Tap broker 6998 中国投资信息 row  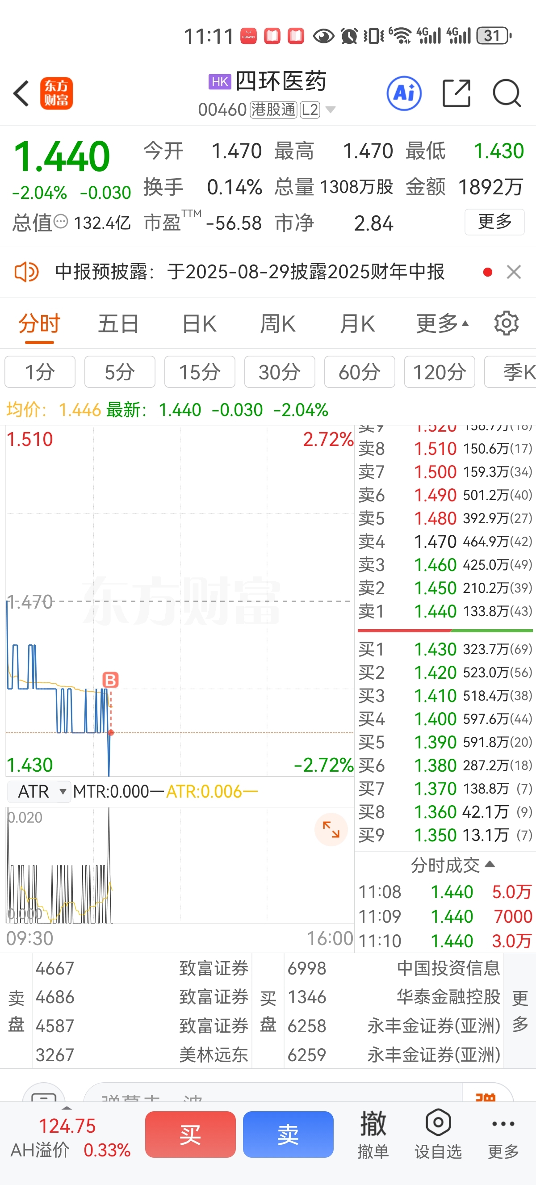394,968
